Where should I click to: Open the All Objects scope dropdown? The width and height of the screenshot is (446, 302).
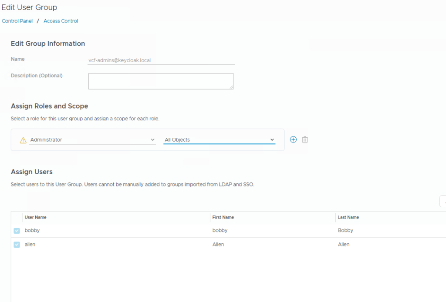coord(219,140)
